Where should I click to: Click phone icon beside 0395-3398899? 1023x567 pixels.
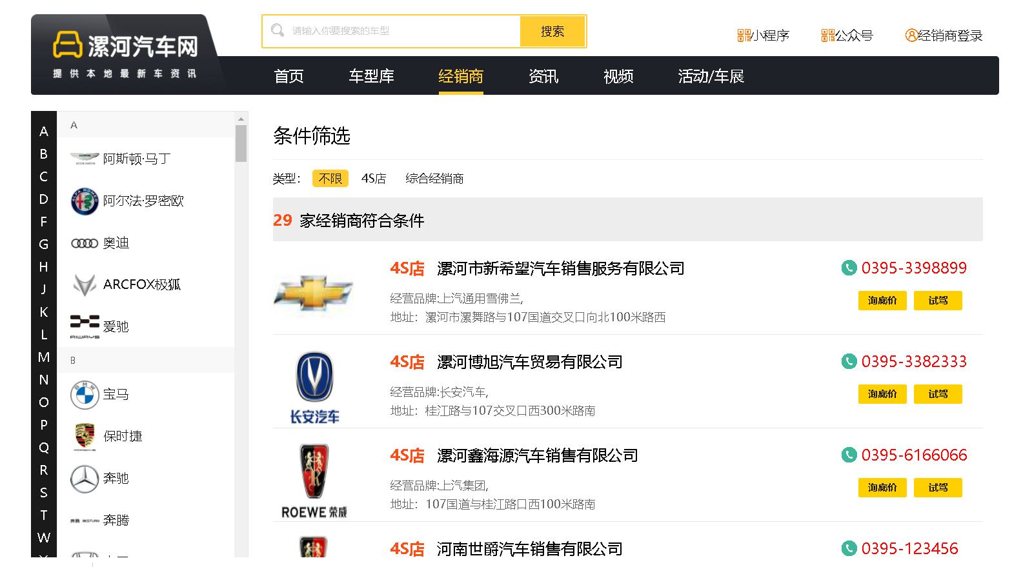point(849,268)
